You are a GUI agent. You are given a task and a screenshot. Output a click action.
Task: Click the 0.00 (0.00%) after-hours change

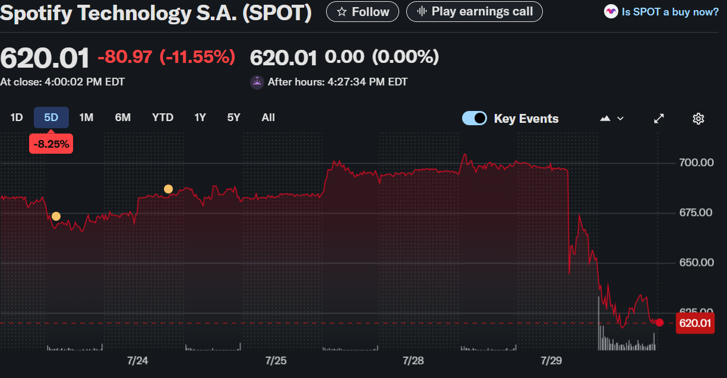(x=382, y=57)
